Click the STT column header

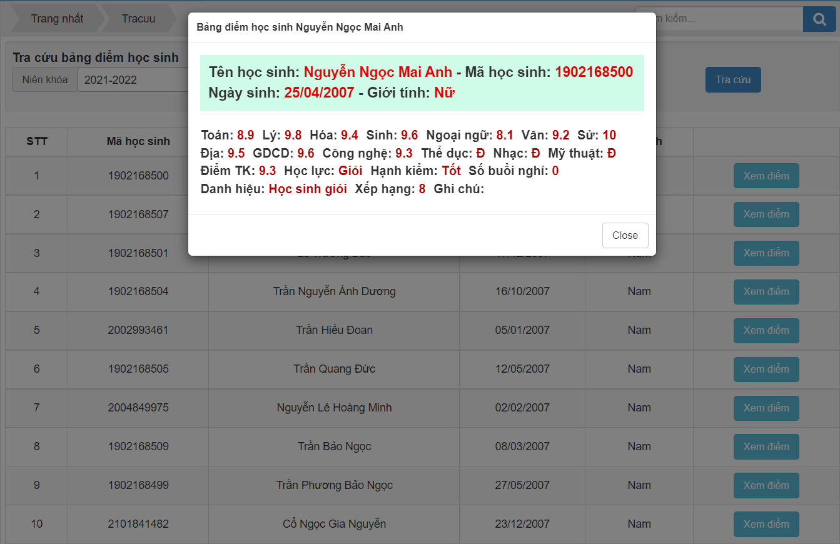(37, 141)
